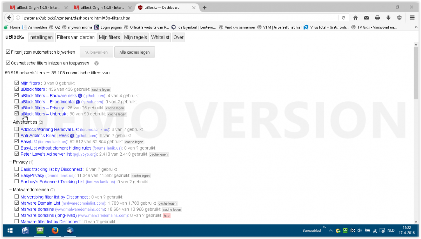Image resolution: width=421 pixels, height=239 pixels.
Task: Uncheck the EasyPrivacy checkbox
Action: (16, 175)
